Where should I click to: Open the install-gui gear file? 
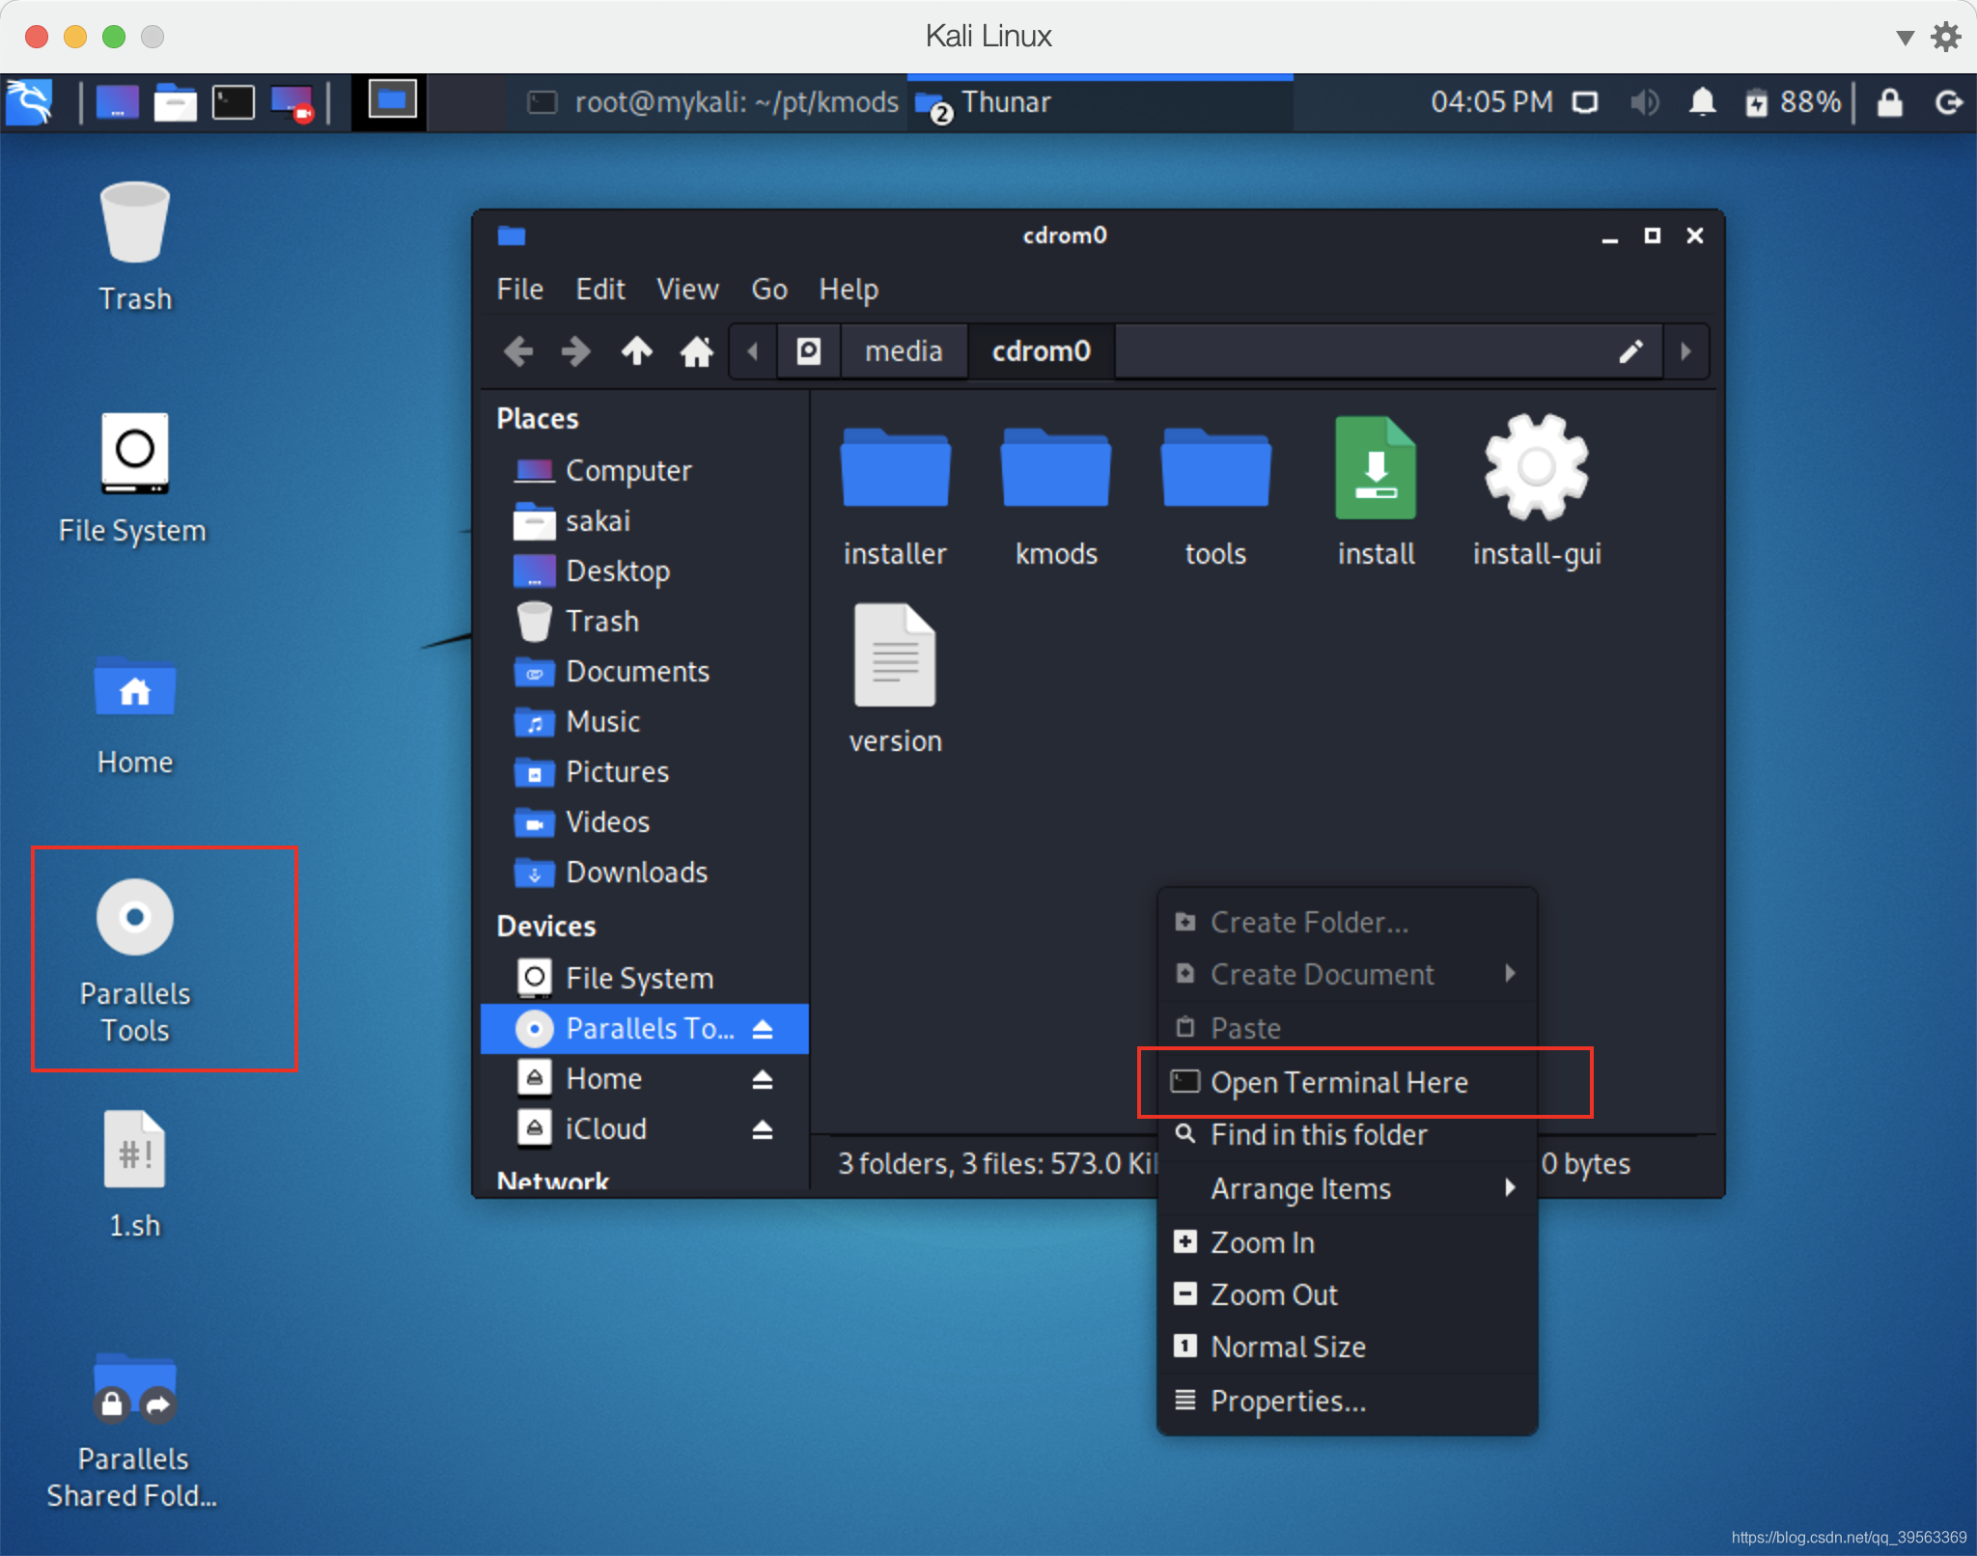(1536, 468)
